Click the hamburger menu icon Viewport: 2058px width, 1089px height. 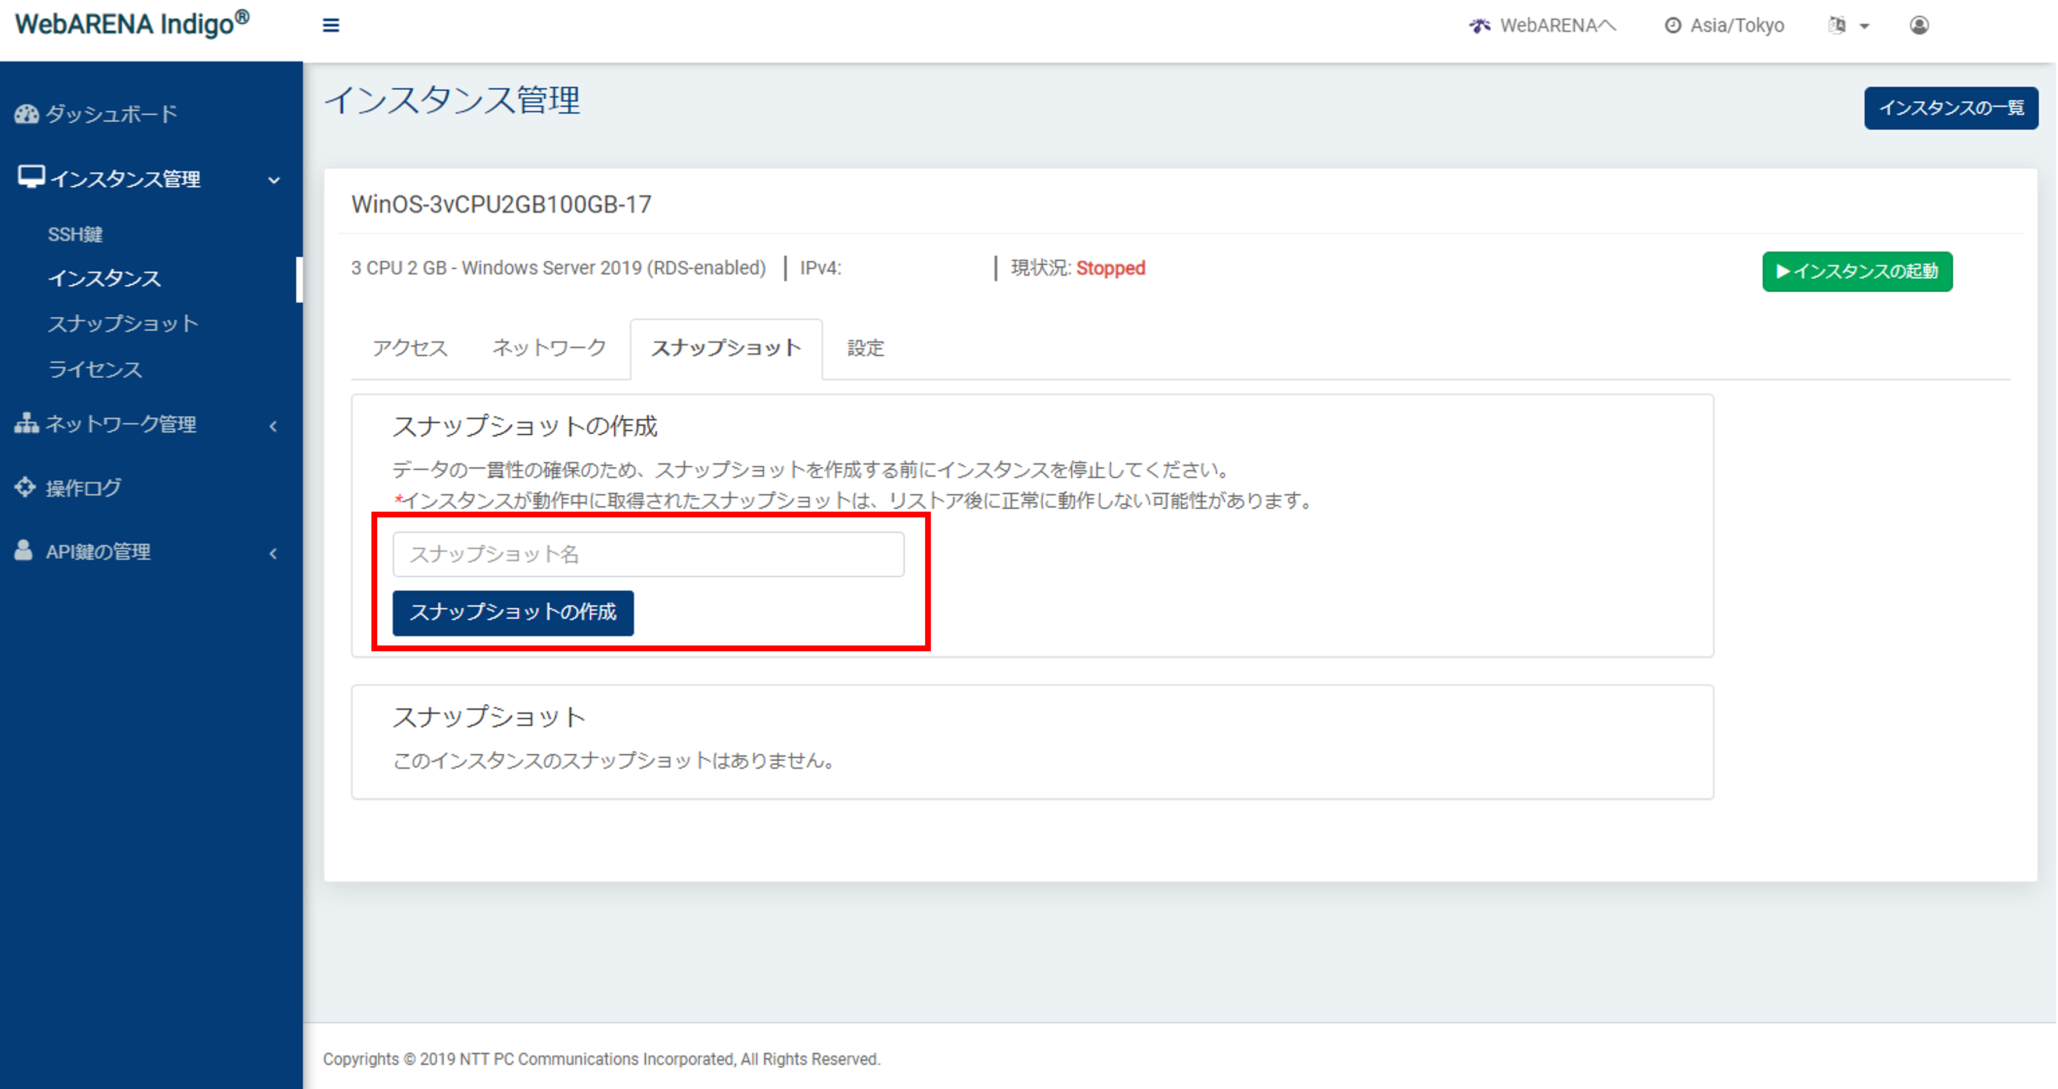click(331, 26)
